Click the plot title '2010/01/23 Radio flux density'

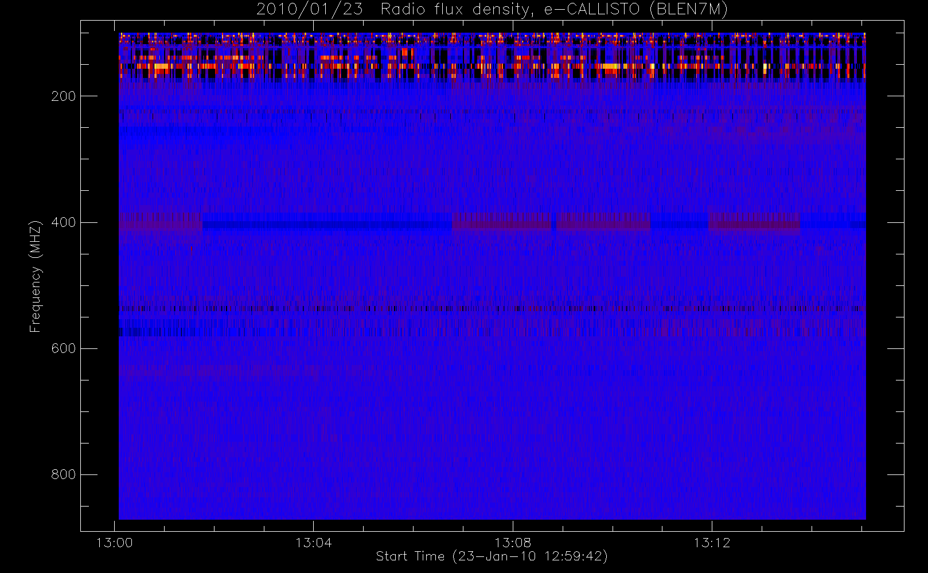(x=492, y=10)
